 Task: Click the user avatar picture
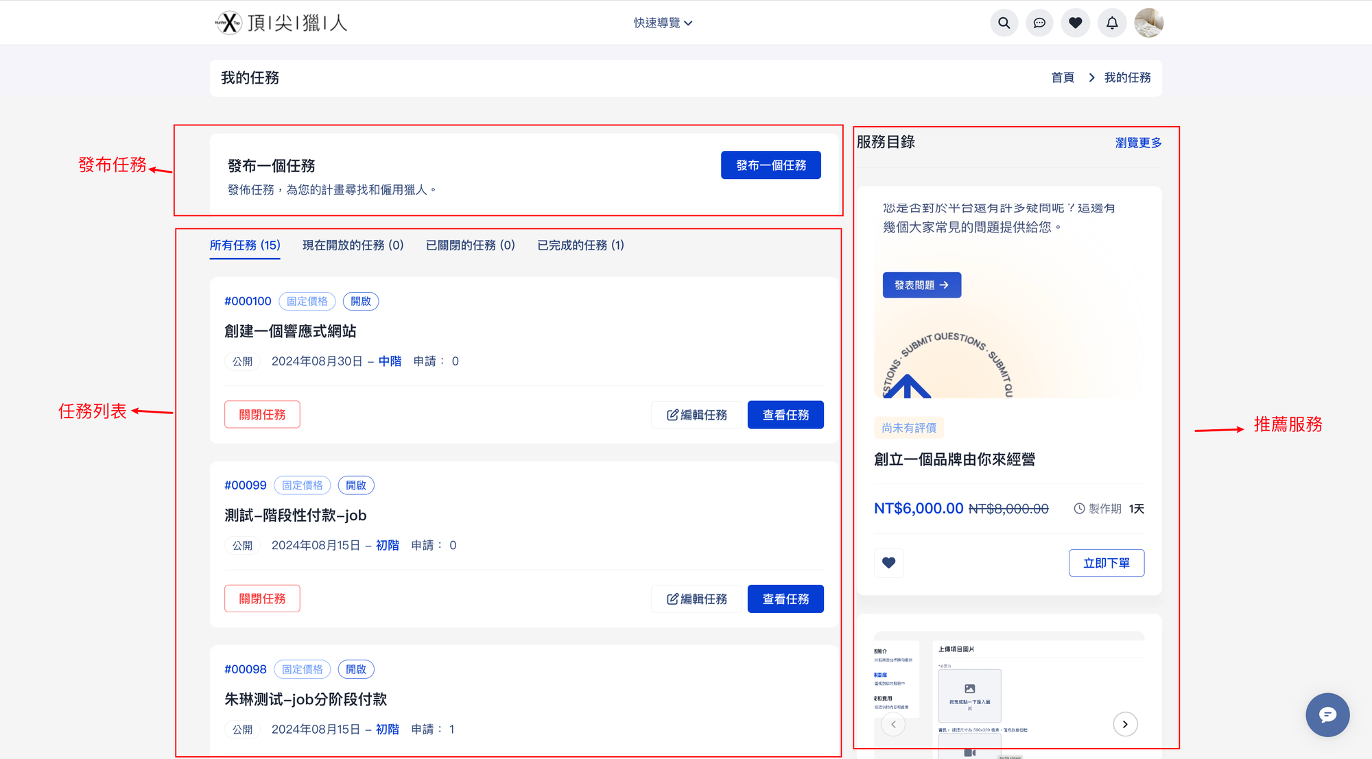(x=1148, y=23)
